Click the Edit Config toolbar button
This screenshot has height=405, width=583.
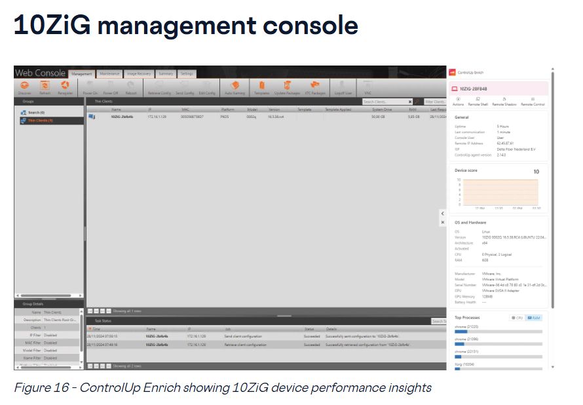tap(207, 88)
